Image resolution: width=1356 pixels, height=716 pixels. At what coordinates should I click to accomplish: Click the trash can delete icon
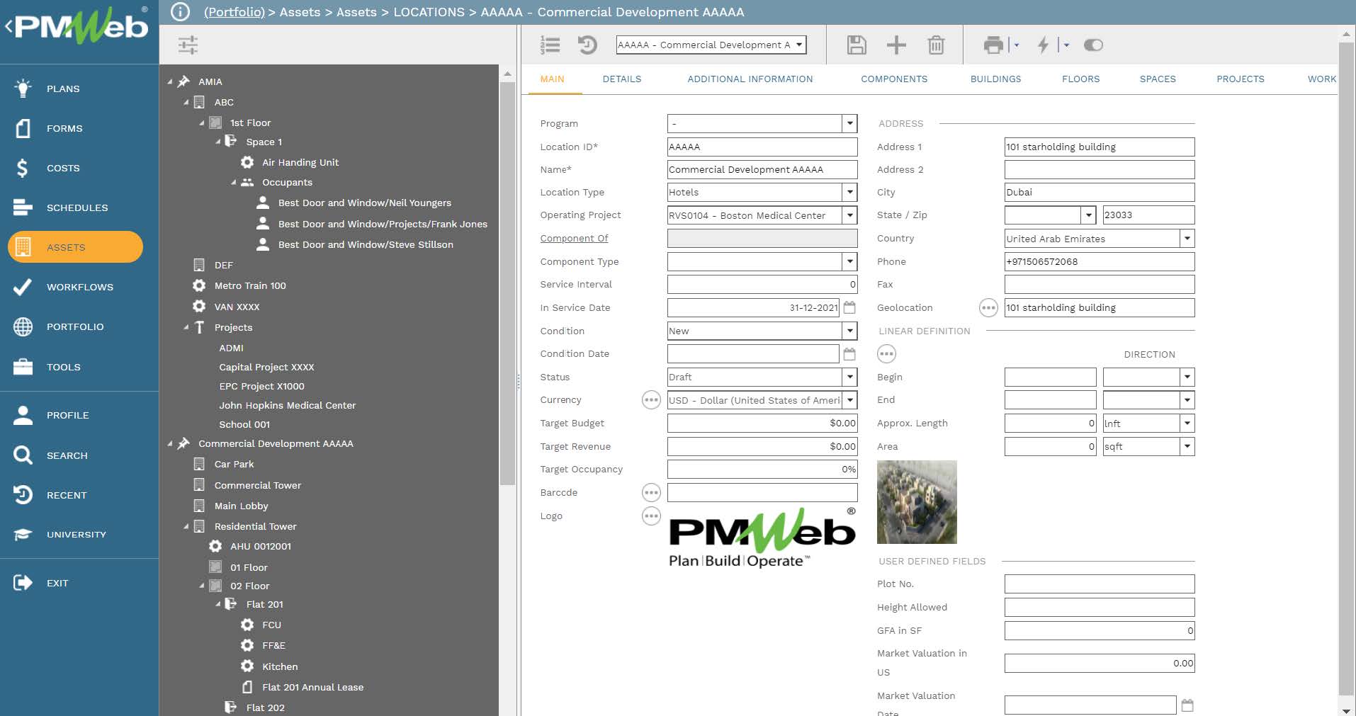point(936,45)
